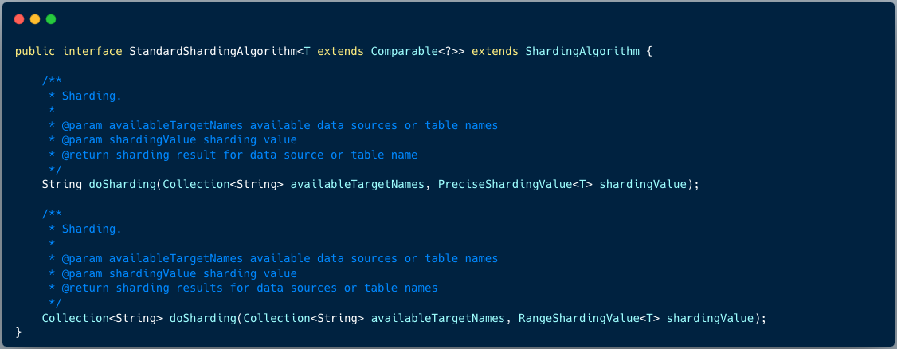
Task: Click the opening curly brace of the interface
Action: pyautogui.click(x=649, y=52)
